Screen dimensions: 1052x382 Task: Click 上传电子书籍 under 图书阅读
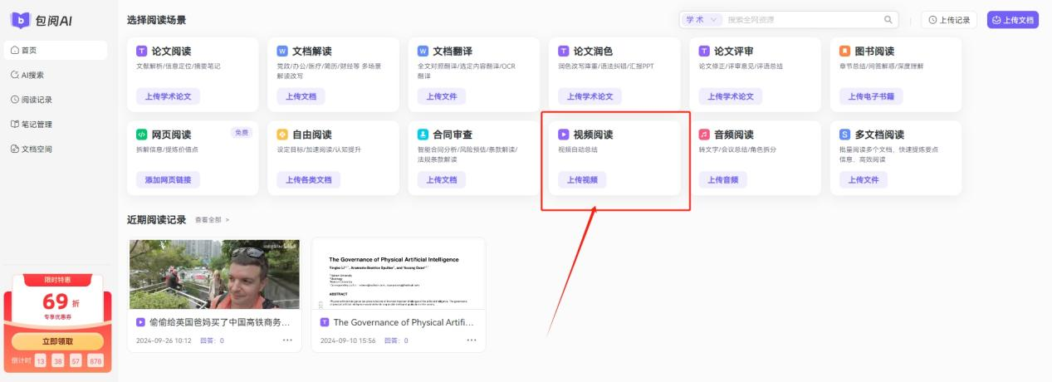click(871, 96)
